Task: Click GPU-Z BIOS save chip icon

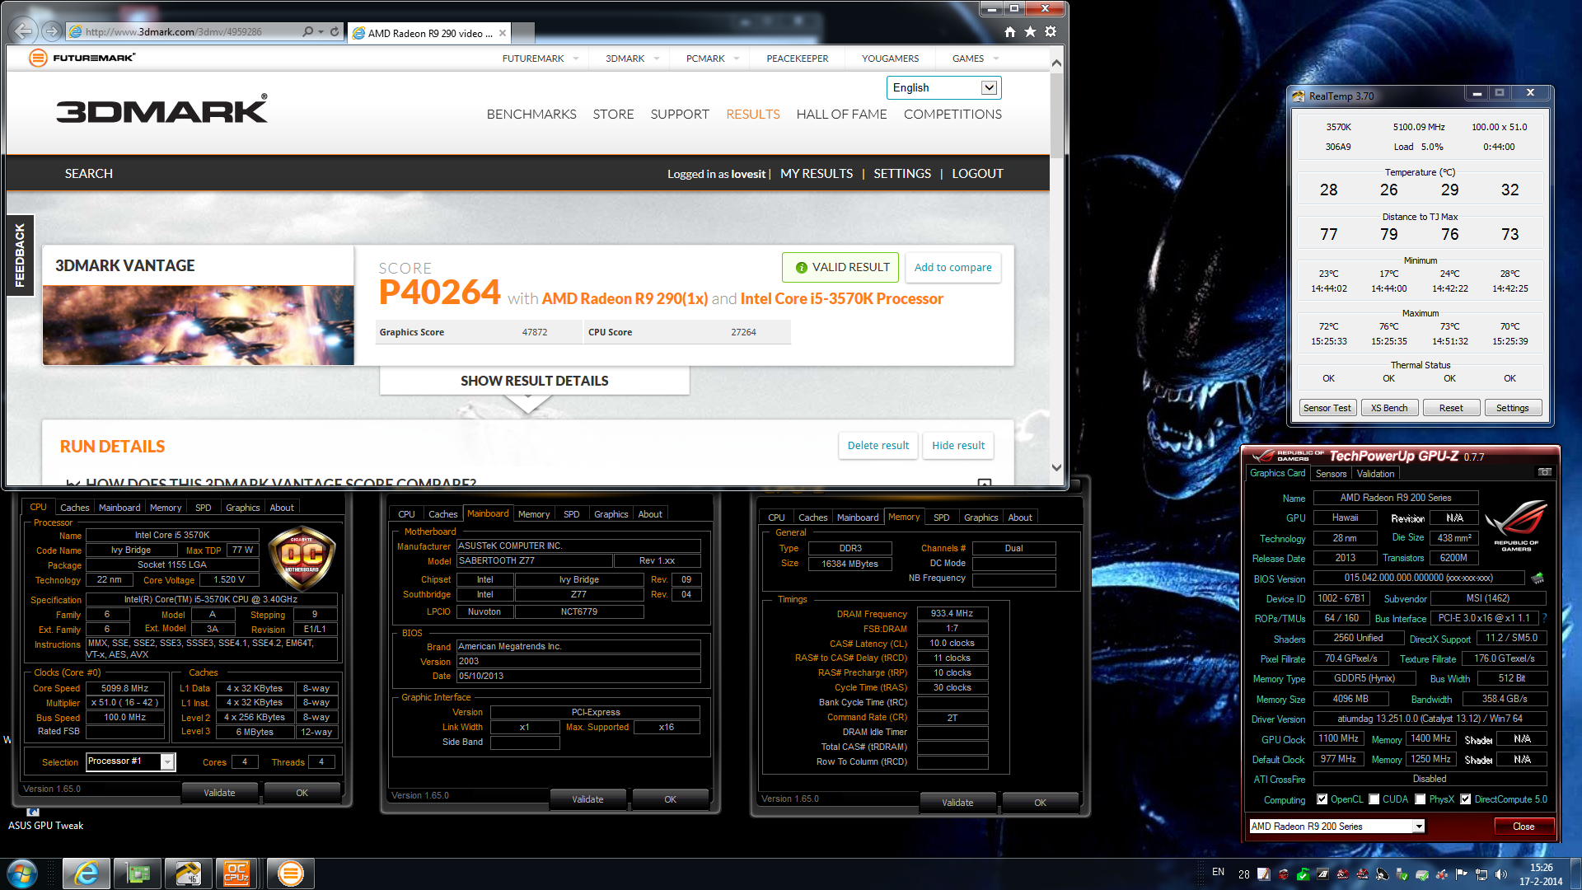Action: 1538,578
